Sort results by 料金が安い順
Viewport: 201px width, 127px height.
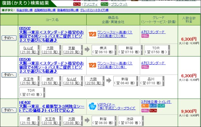point(25,10)
